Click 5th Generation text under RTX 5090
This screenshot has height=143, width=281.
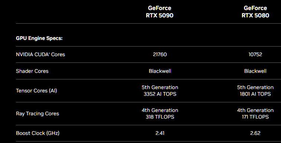[160, 87]
